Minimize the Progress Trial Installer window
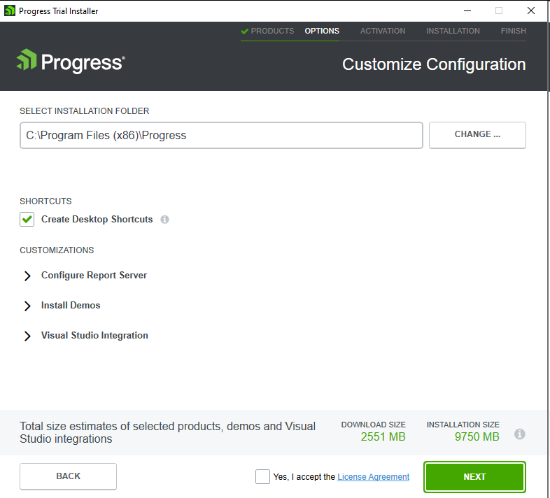The width and height of the screenshot is (550, 498). click(x=467, y=11)
